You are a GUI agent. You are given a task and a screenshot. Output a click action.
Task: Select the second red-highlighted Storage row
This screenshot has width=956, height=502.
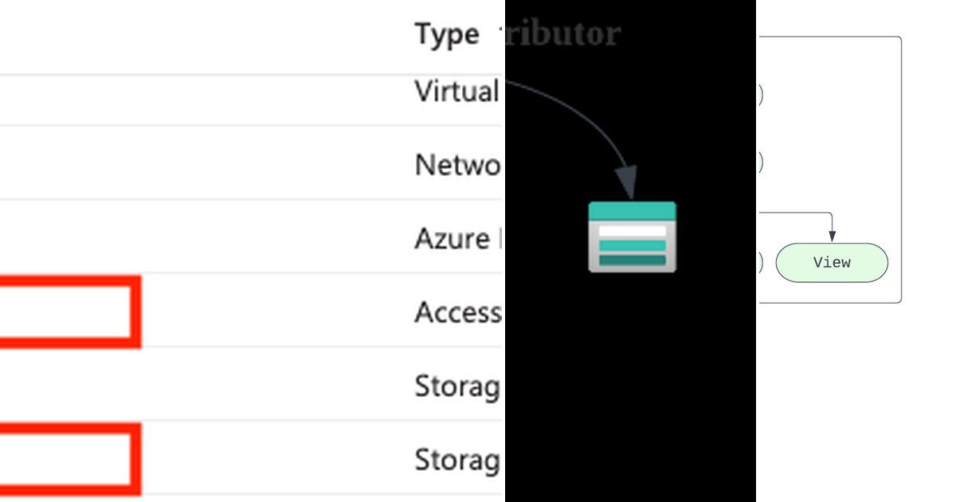70,460
